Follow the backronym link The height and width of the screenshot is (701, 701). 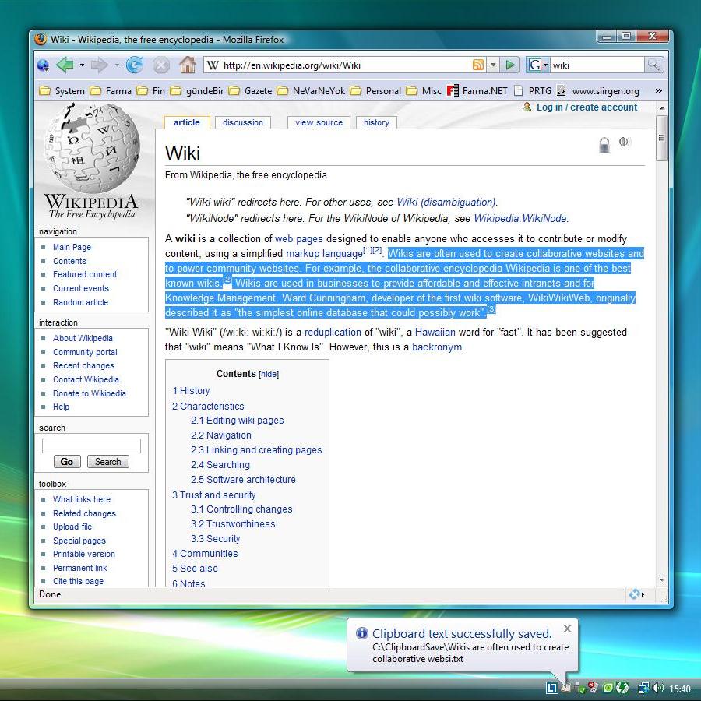coord(437,347)
